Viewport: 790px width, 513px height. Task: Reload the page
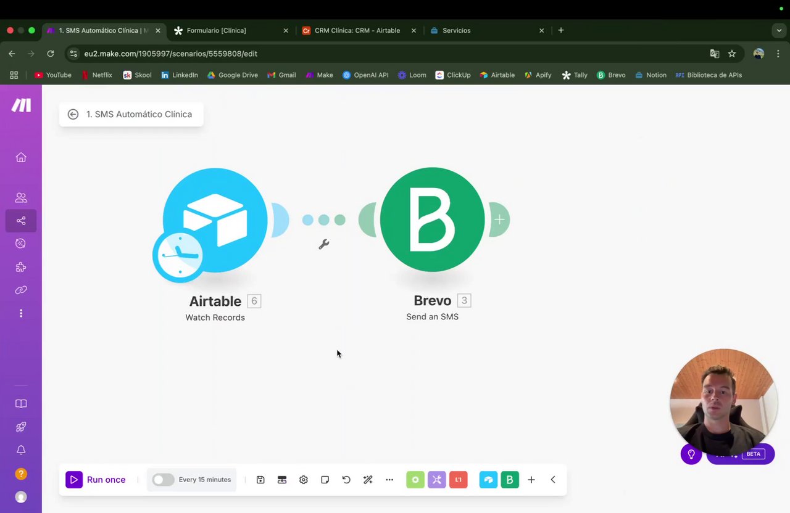pos(51,54)
